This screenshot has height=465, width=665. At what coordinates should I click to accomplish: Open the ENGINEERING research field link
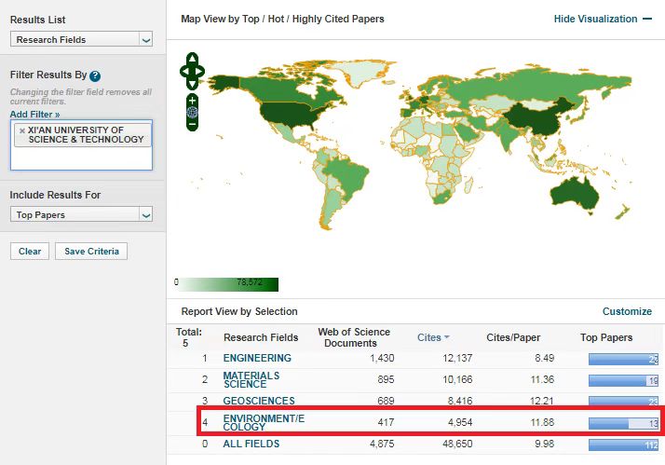pyautogui.click(x=257, y=358)
